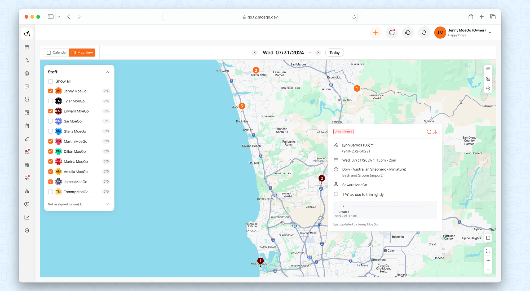The height and width of the screenshot is (291, 530).
Task: Open reports chart icon in sidebar
Action: click(x=27, y=217)
